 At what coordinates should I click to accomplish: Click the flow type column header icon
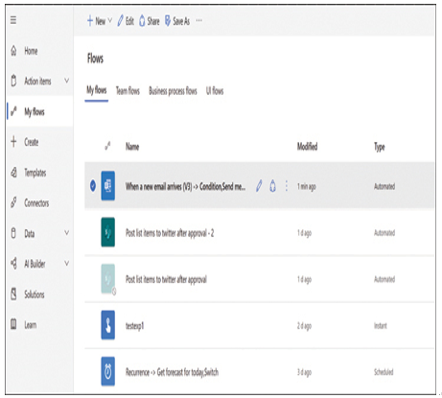(108, 147)
